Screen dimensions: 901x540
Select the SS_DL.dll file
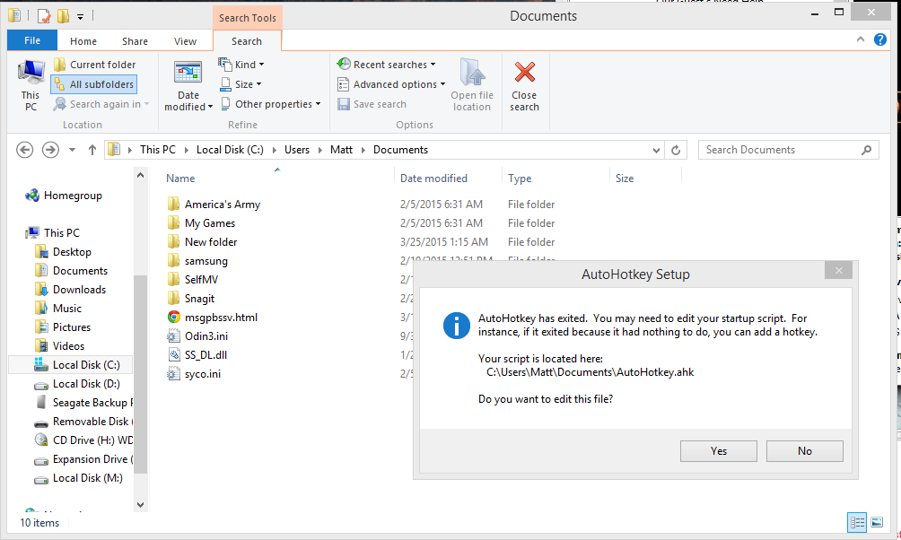click(206, 355)
